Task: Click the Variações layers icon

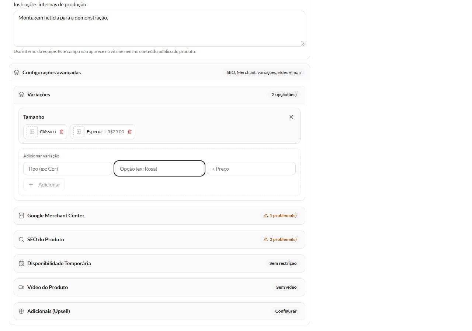Action: 21,95
